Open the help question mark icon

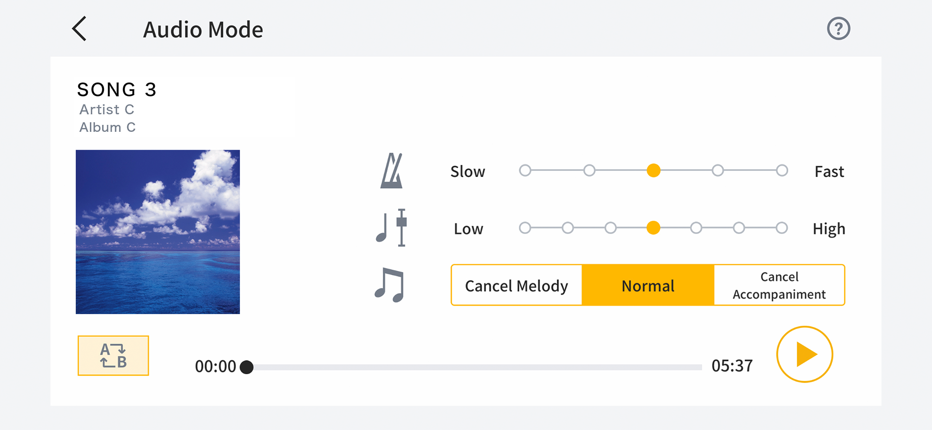point(838,29)
